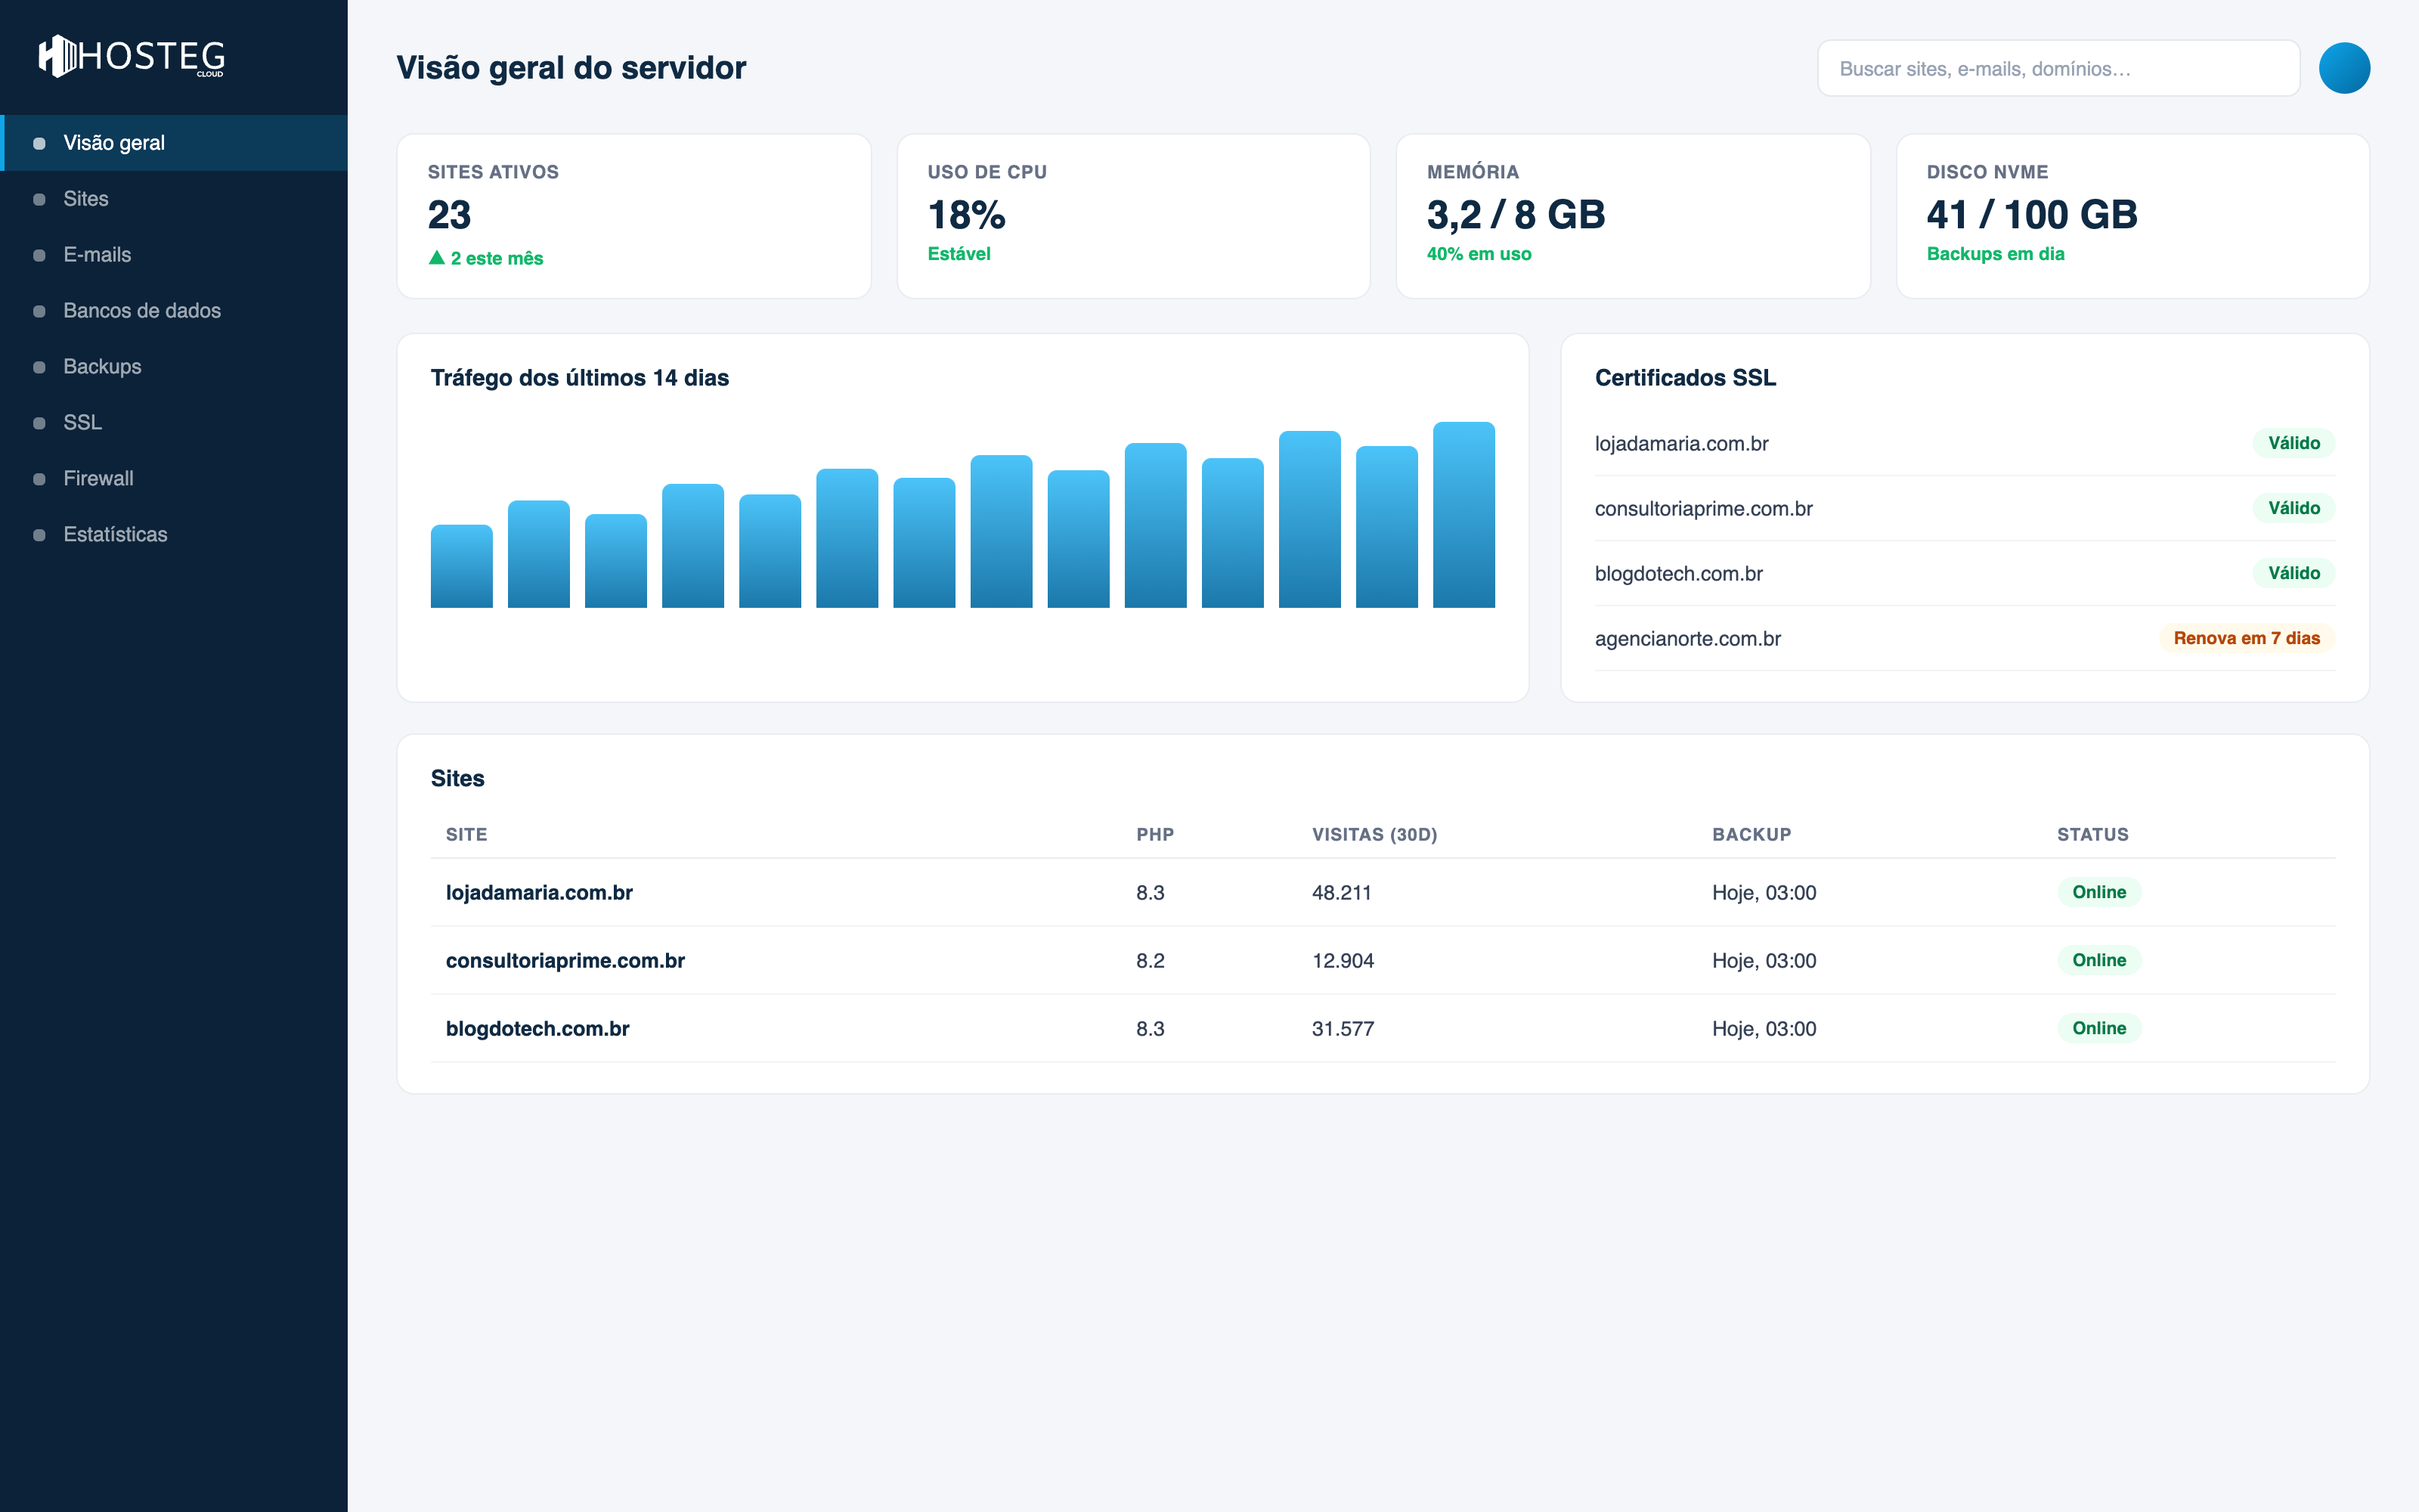2419x1512 pixels.
Task: Click Válido badge for blogdotech.com.br
Action: pos(2293,573)
